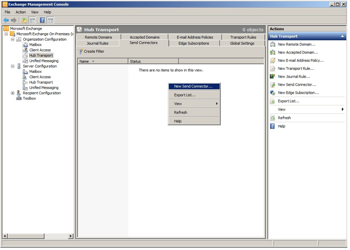350x250 pixels.
Task: Click the Up one level toolbar icon
Action: 24,20
